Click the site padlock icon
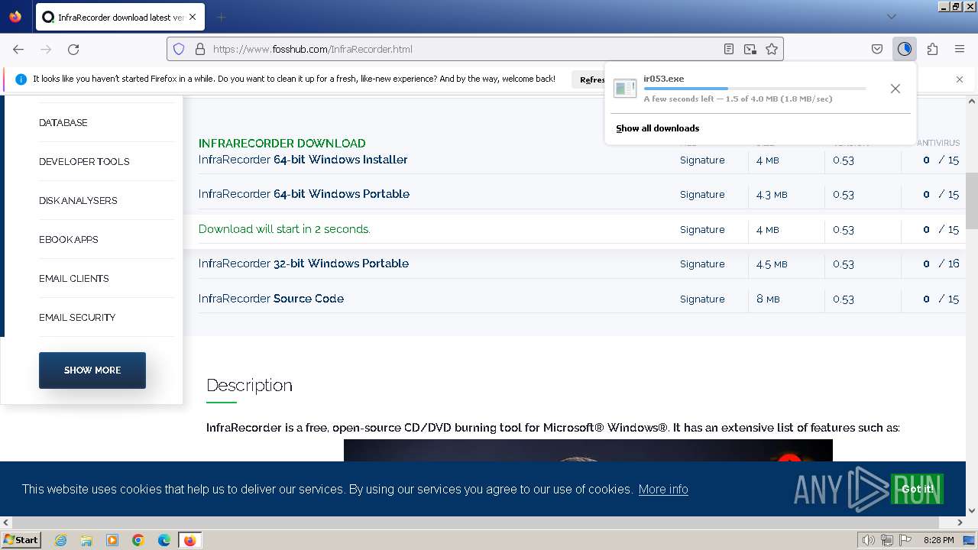978x550 pixels. point(200,49)
